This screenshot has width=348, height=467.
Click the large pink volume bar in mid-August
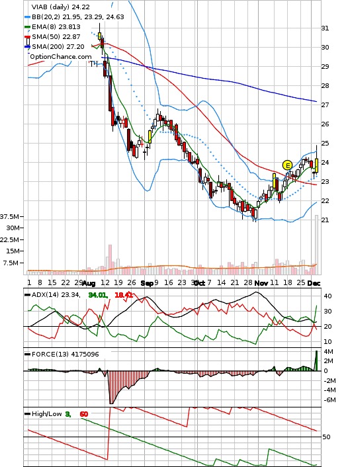point(110,259)
